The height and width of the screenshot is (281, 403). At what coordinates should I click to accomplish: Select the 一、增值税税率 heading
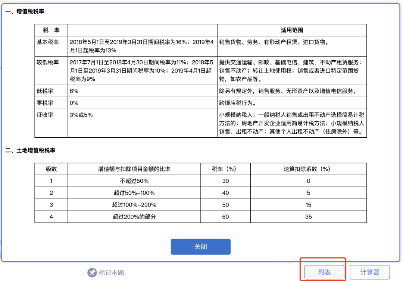click(x=25, y=12)
